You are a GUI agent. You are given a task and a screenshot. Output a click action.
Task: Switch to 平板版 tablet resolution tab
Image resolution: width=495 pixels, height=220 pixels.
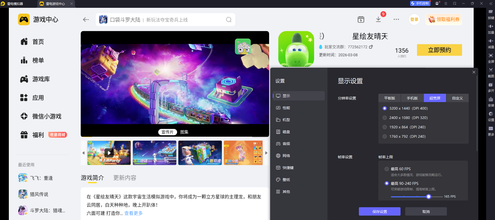(x=390, y=98)
